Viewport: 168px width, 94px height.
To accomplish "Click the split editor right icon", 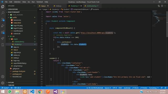I will (162, 6).
